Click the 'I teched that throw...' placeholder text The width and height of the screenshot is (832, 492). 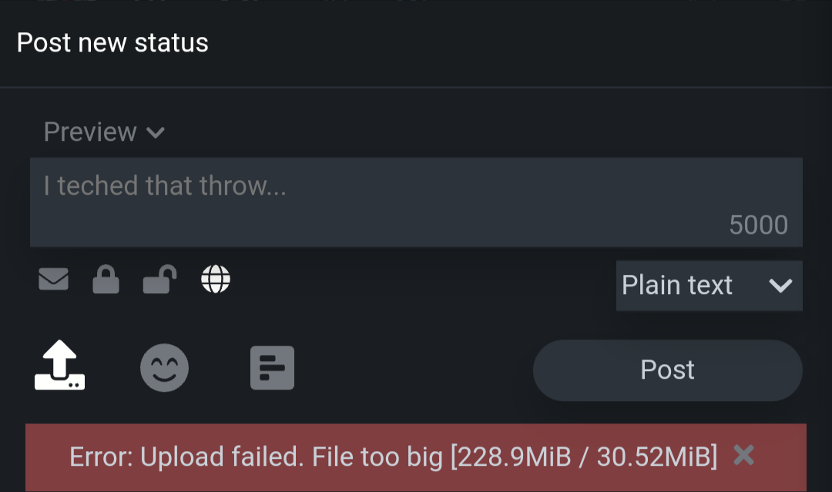click(x=165, y=186)
